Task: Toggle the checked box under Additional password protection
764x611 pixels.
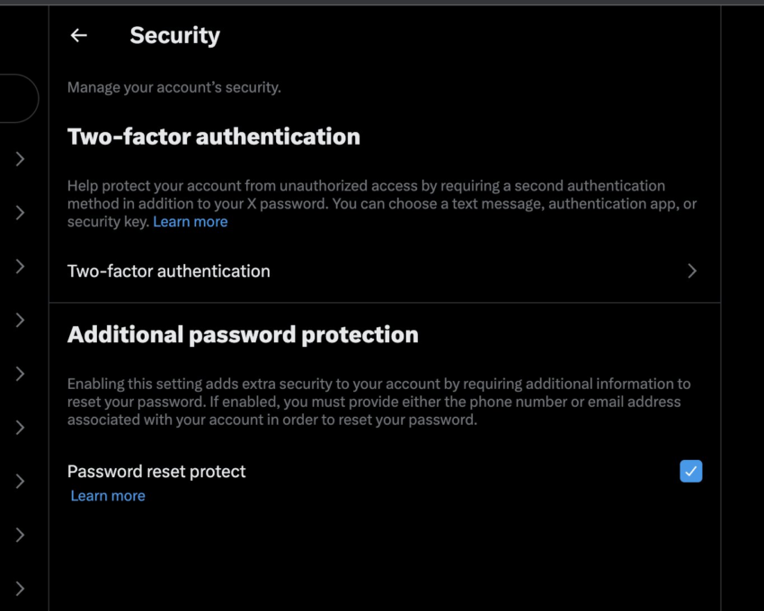Action: click(691, 471)
